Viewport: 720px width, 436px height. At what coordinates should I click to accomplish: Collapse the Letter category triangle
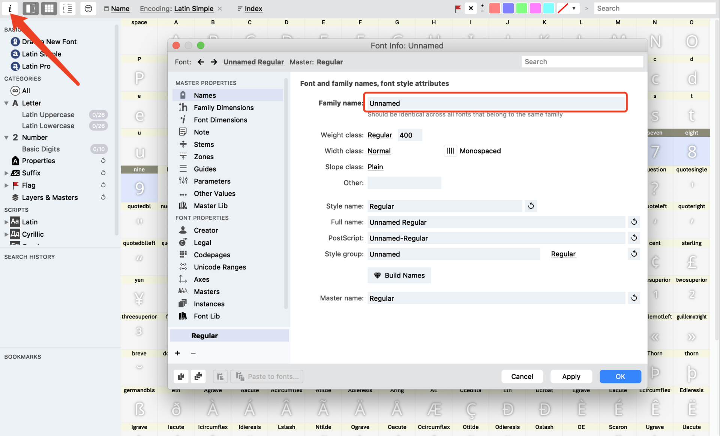(6, 103)
